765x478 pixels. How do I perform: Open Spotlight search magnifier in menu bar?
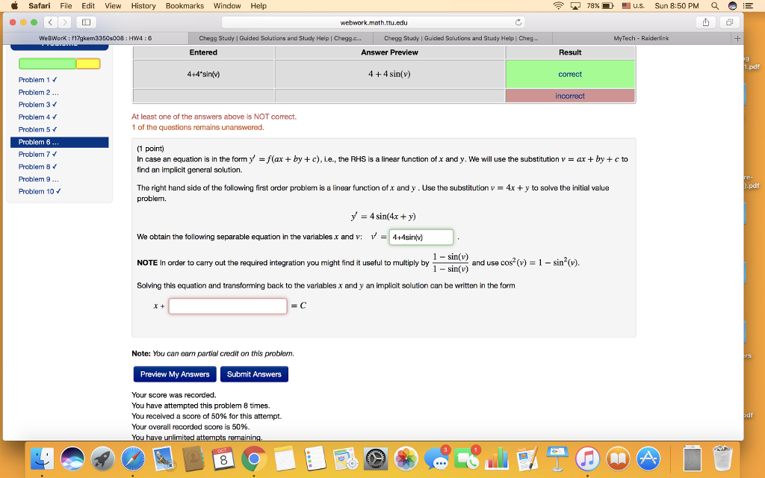[x=715, y=6]
